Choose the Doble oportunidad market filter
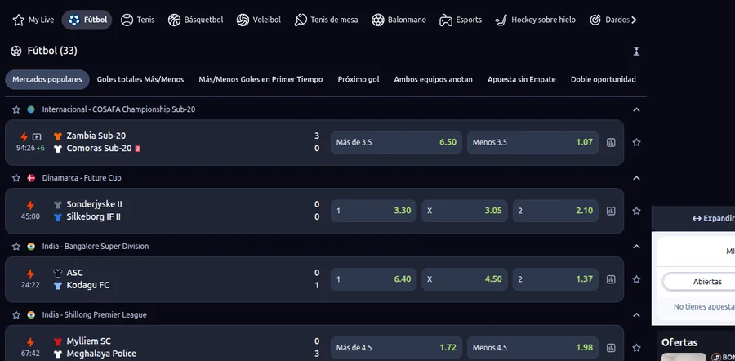Screen dimensions: 735x361 tap(604, 80)
